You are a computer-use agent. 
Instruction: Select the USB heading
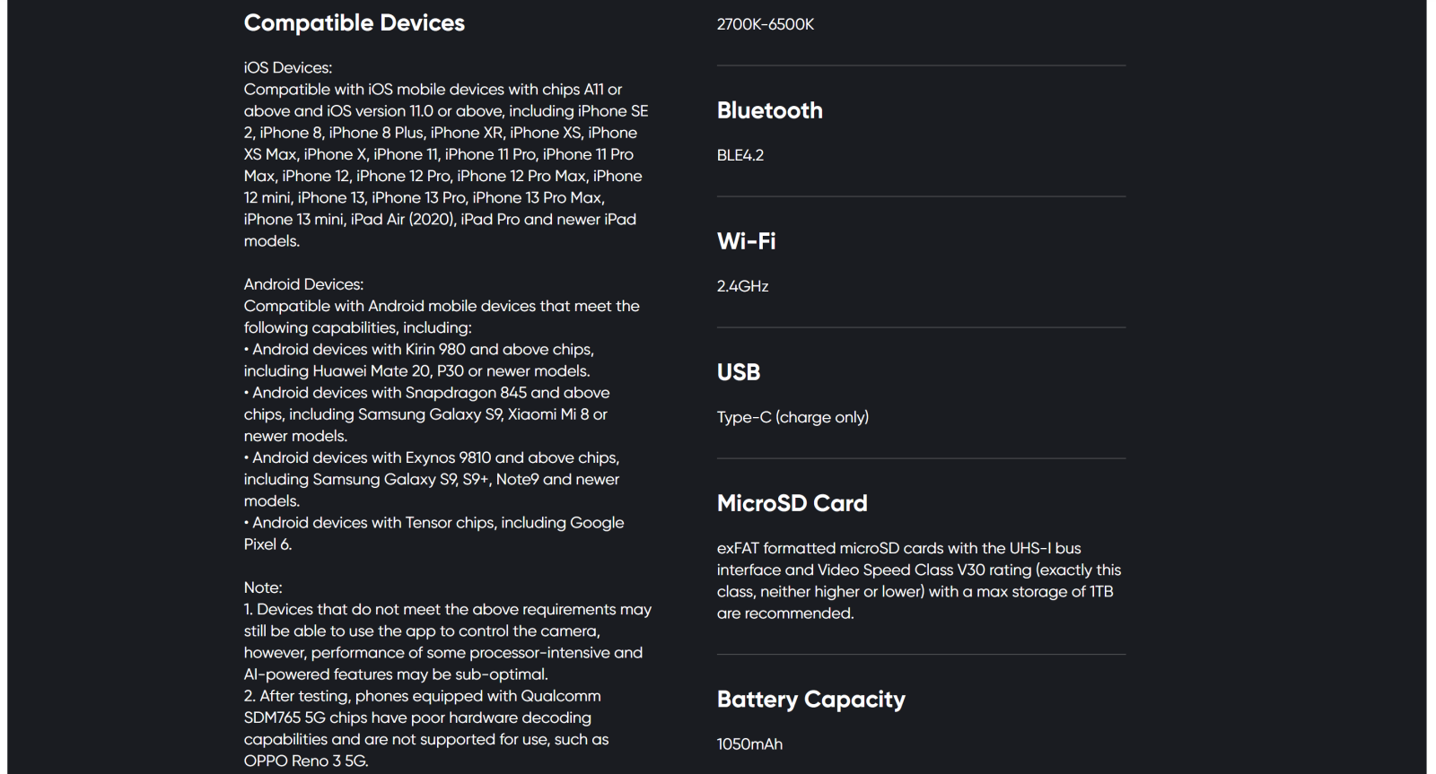[x=739, y=372]
